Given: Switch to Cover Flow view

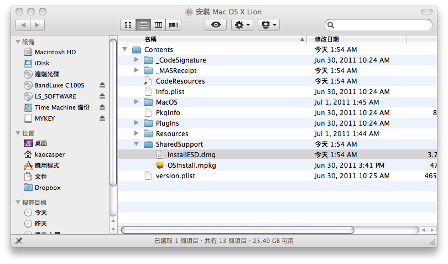Looking at the screenshot, I should 174,25.
